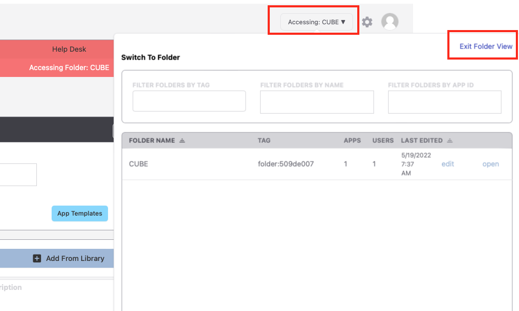Click the APPS column header
The width and height of the screenshot is (519, 311).
(352, 141)
